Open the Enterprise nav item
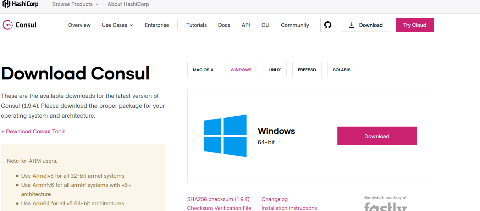 pyautogui.click(x=157, y=25)
